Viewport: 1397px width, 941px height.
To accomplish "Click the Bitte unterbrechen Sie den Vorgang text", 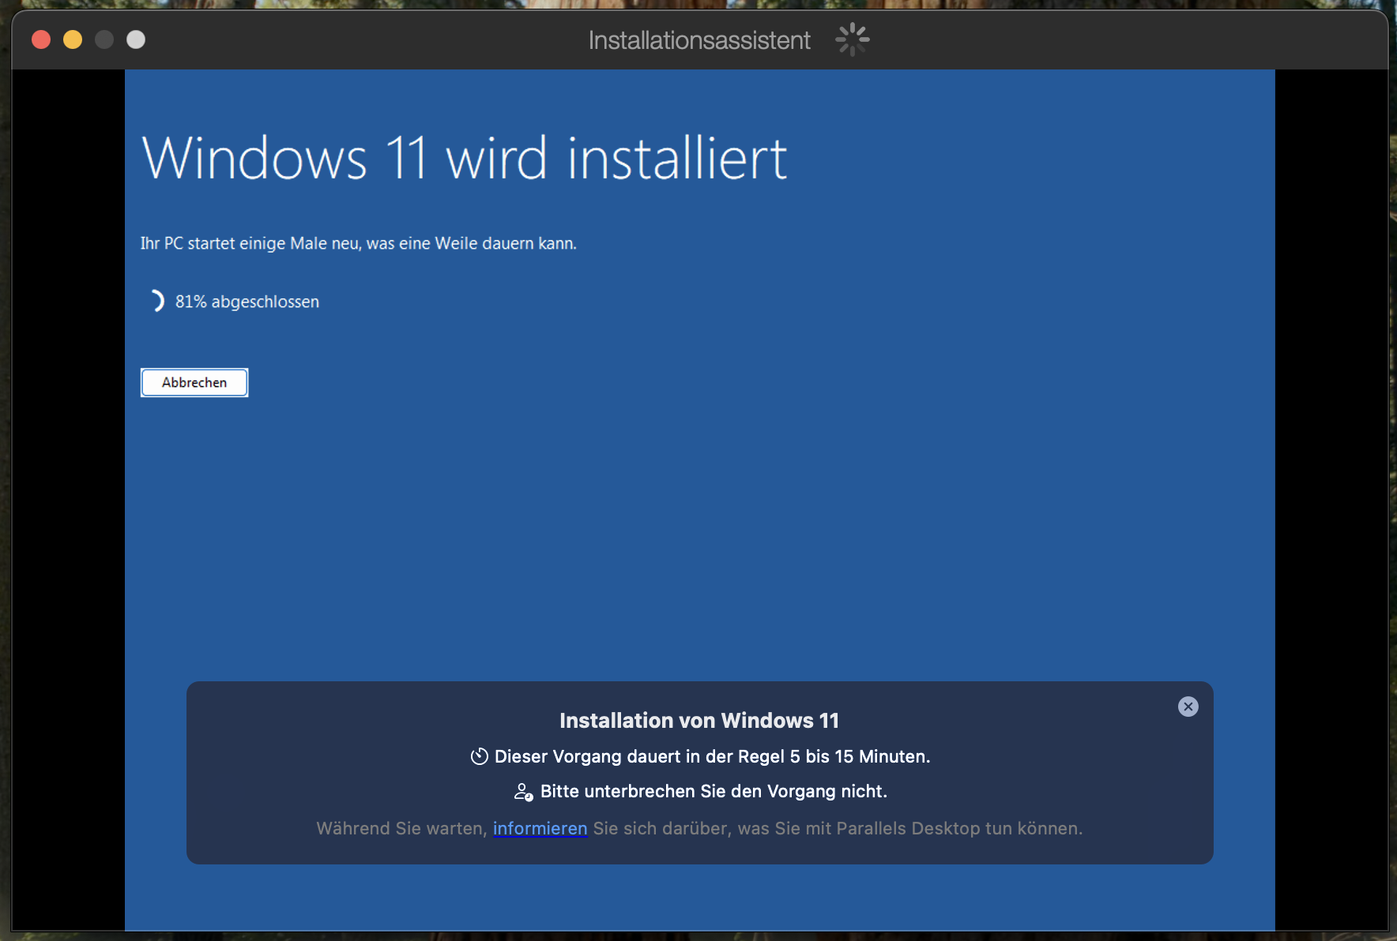I will (x=714, y=792).
